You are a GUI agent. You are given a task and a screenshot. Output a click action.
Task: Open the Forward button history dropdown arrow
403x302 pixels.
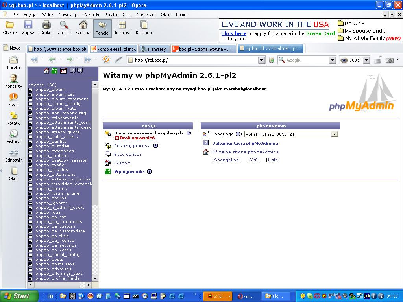pyautogui.click(x=78, y=60)
